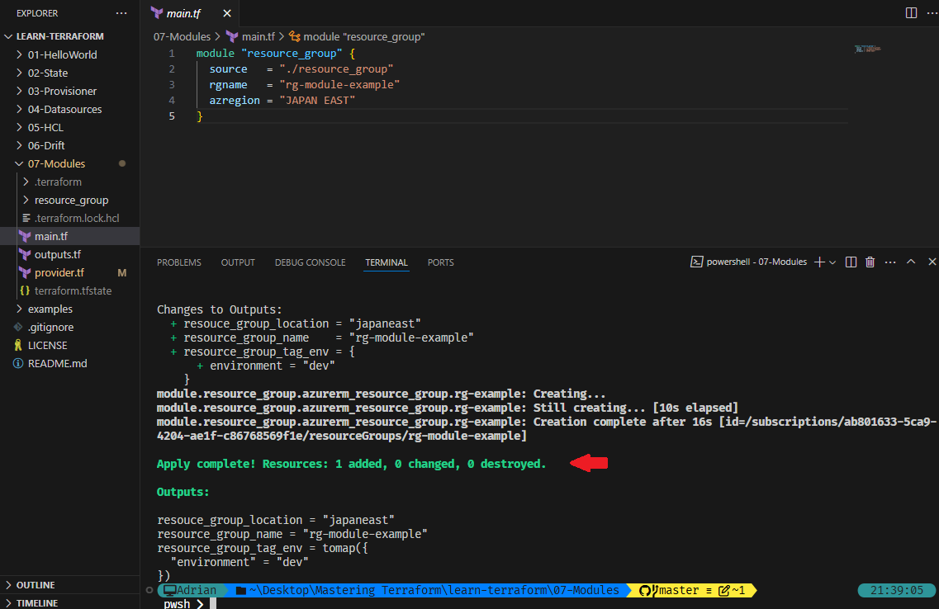The image size is (939, 609).
Task: Click main.tf in the breadcrumb
Action: coord(258,37)
